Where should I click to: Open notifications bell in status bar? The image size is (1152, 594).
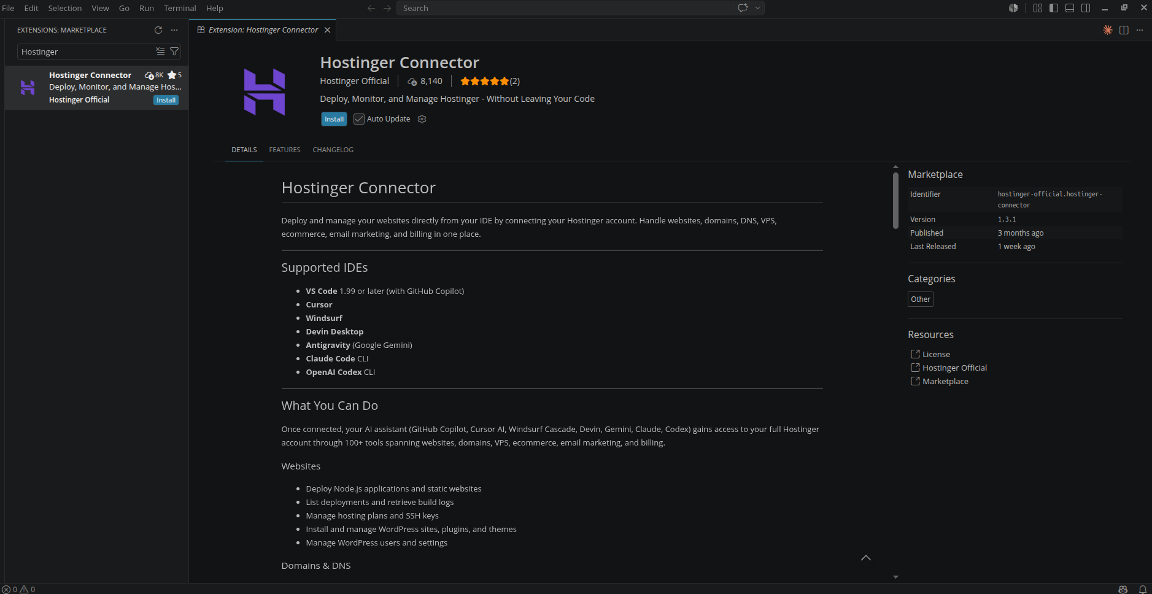point(1142,589)
